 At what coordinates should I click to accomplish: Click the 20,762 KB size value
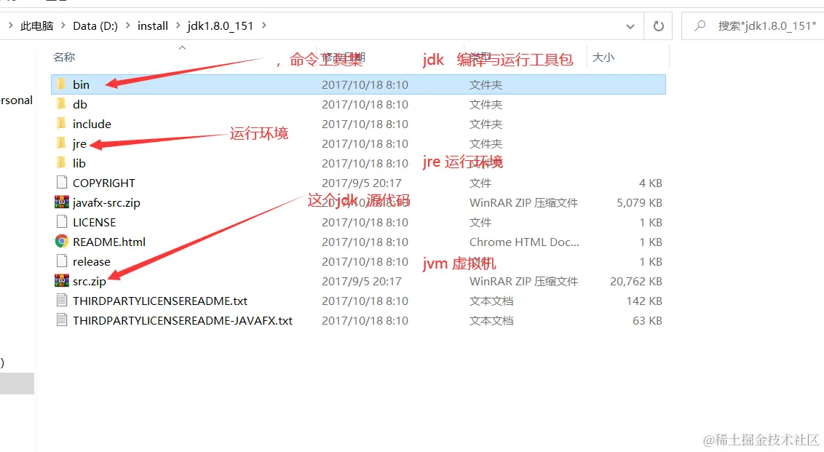[636, 281]
